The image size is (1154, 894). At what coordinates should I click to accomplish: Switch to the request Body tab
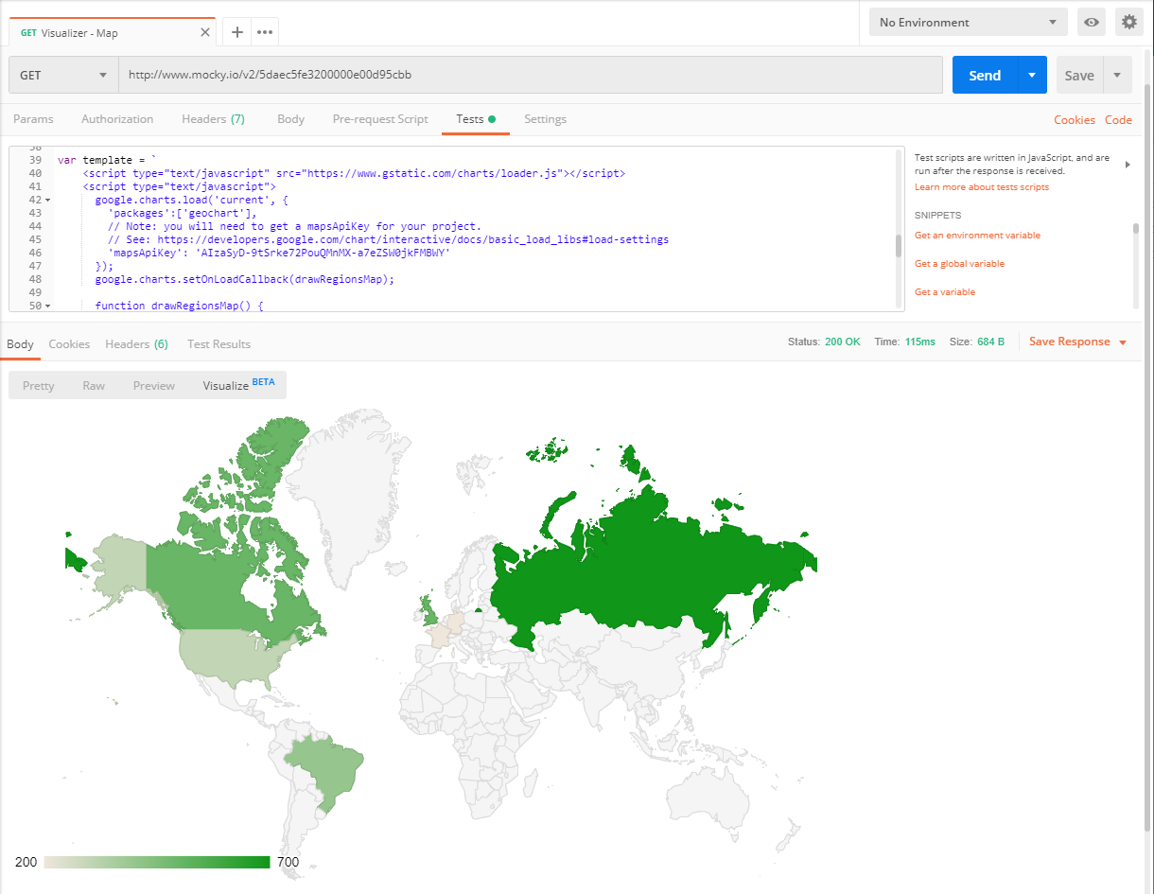(x=290, y=119)
